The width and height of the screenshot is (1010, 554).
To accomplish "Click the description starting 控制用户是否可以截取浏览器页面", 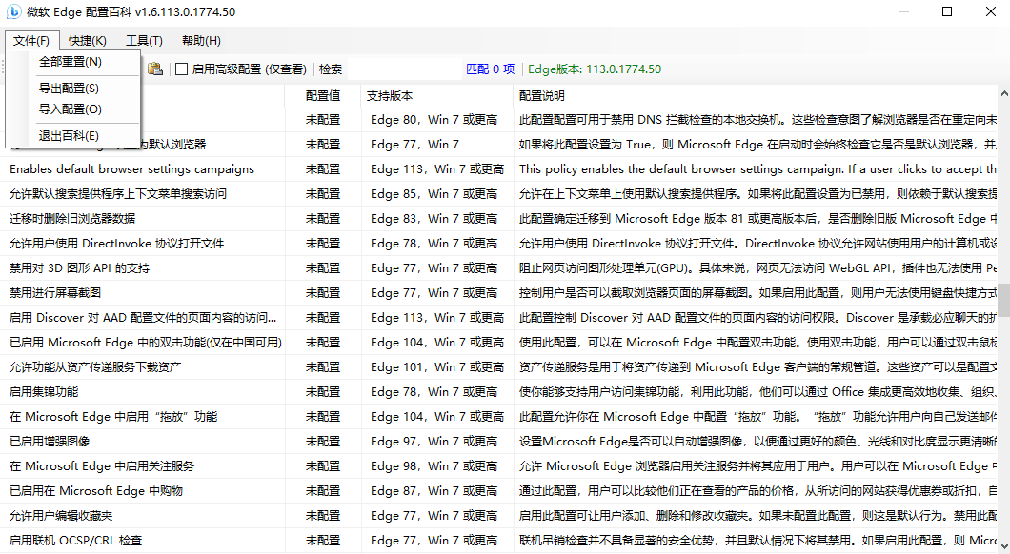I will 758,293.
